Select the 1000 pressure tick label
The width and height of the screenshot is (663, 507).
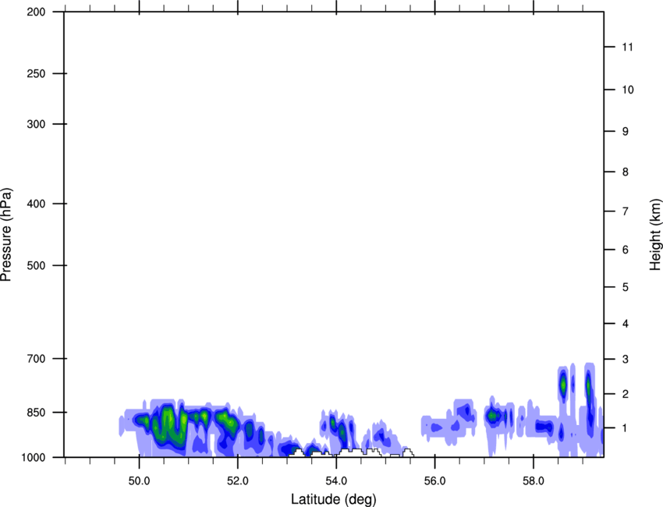pyautogui.click(x=34, y=457)
